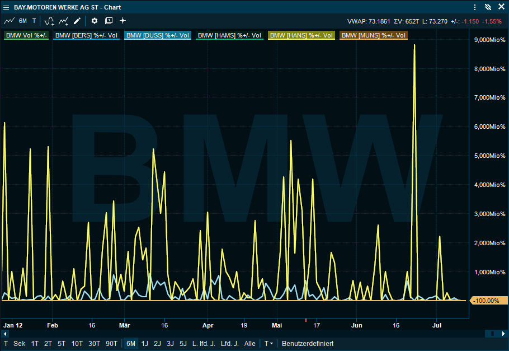Open the hamburger menu beside the chart title
The height and width of the screenshot is (351, 509).
click(x=6, y=7)
